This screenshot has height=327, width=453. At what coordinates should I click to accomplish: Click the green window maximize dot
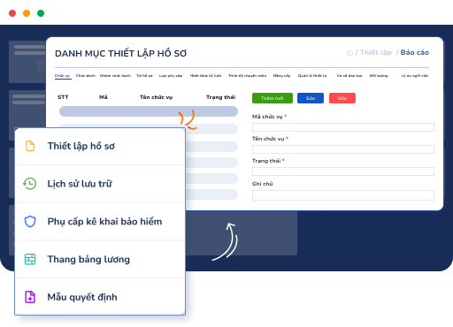pyautogui.click(x=41, y=13)
